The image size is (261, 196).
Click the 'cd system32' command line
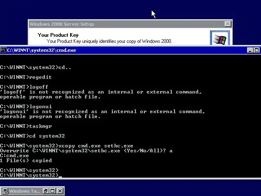pyautogui.click(x=32, y=136)
